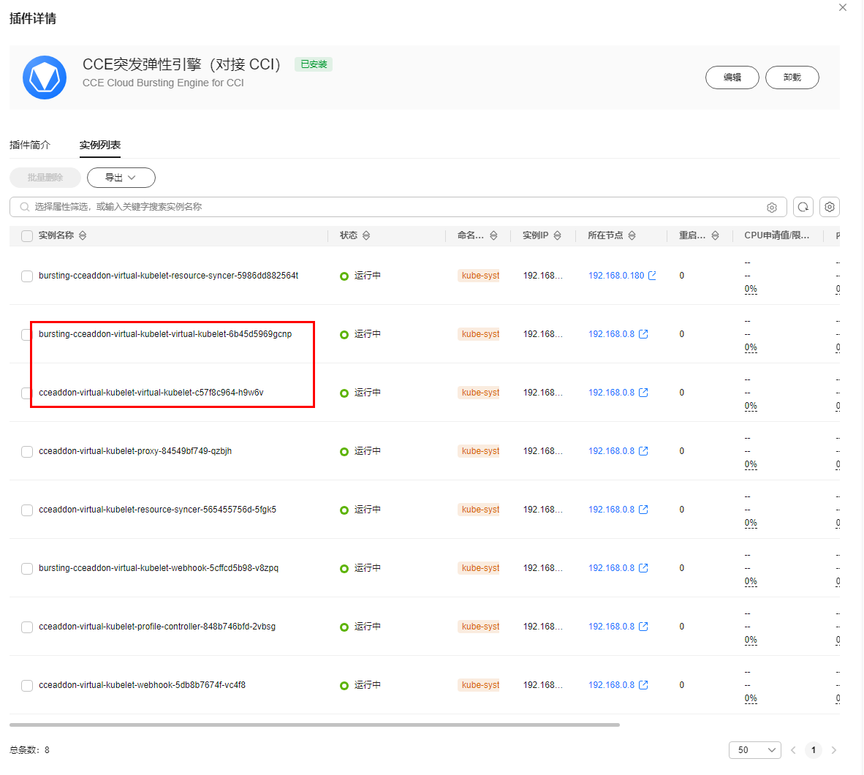Select cceaddon virtual-kubelet-c57f8c964-h9w6v row checkbox
Viewport: 864px width, 775px height.
coord(26,393)
